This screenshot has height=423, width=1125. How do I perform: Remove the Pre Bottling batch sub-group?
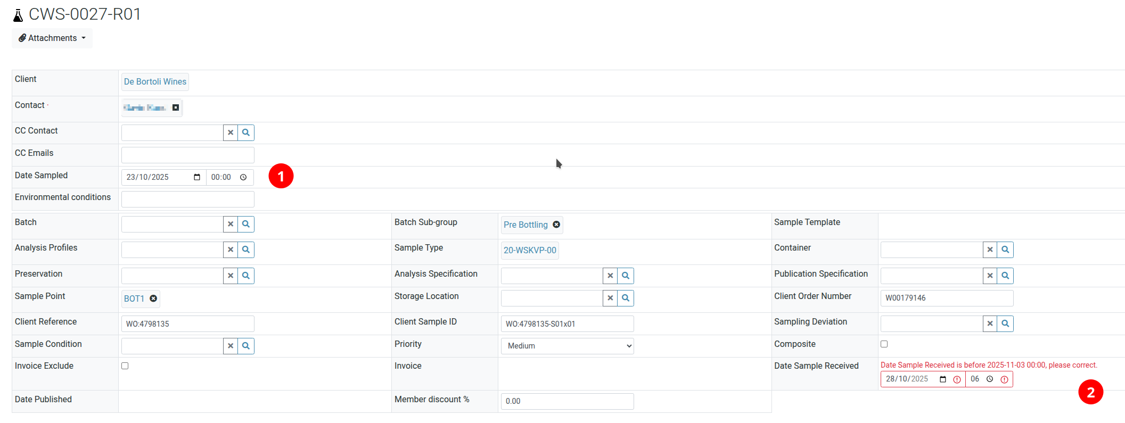click(556, 225)
